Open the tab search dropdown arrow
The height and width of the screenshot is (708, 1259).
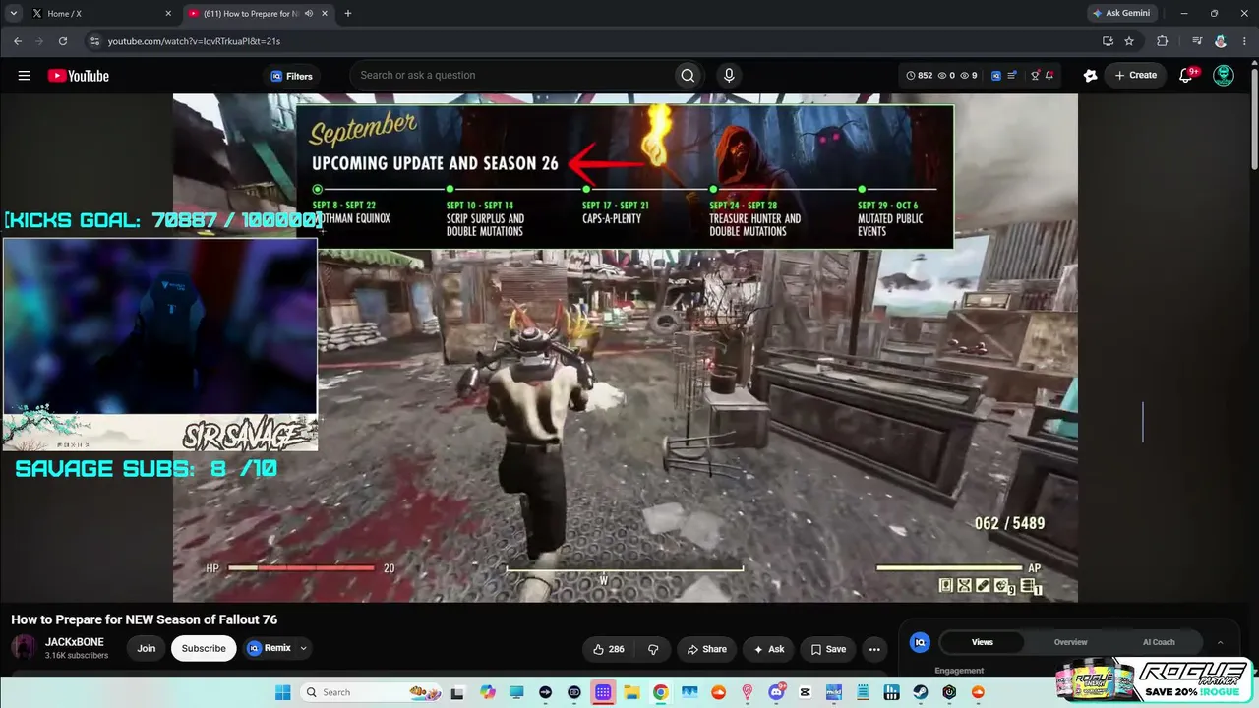pyautogui.click(x=14, y=14)
